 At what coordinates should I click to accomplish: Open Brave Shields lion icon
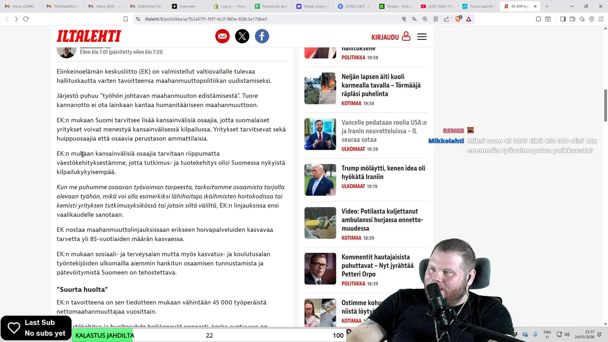coord(458,19)
